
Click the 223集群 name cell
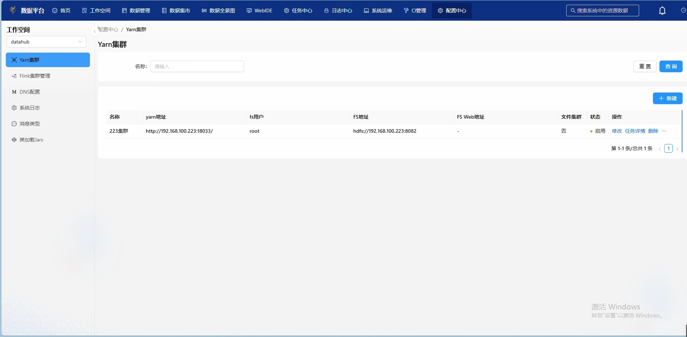coord(119,131)
